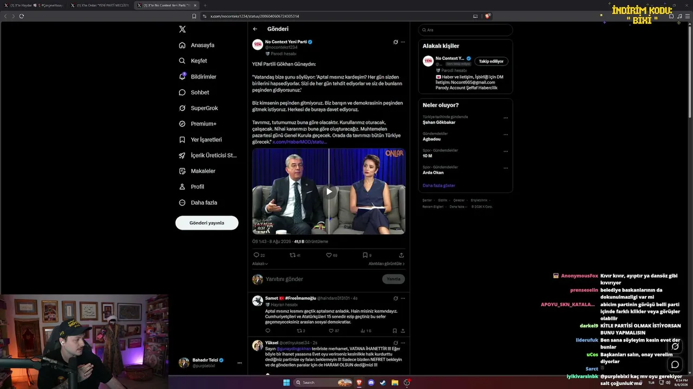Bookmark the main post
The height and width of the screenshot is (389, 693).
point(366,255)
